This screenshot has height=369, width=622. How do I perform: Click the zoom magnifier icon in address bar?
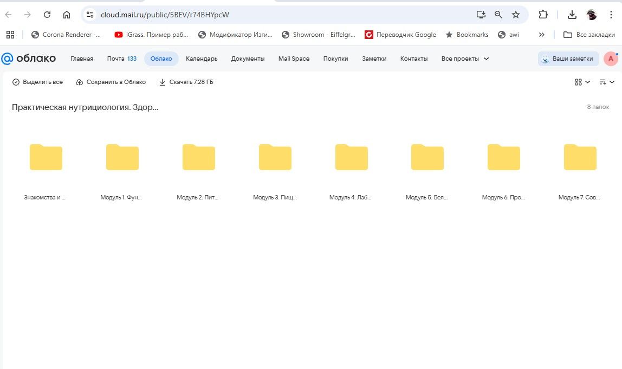[x=498, y=15]
